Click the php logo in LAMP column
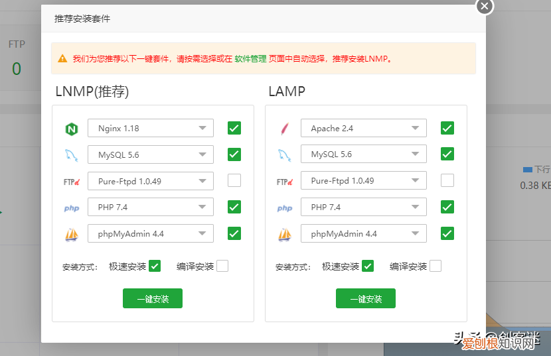The width and height of the screenshot is (551, 356). pos(285,208)
